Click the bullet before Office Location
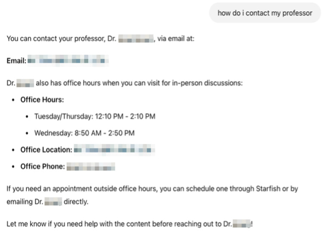 (x=13, y=150)
